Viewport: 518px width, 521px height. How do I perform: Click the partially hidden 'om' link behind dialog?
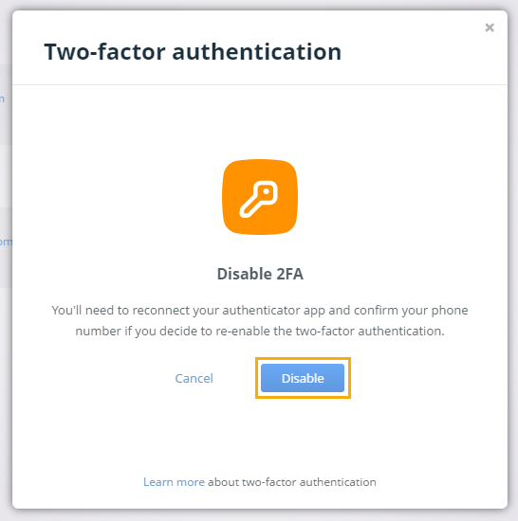(x=6, y=242)
